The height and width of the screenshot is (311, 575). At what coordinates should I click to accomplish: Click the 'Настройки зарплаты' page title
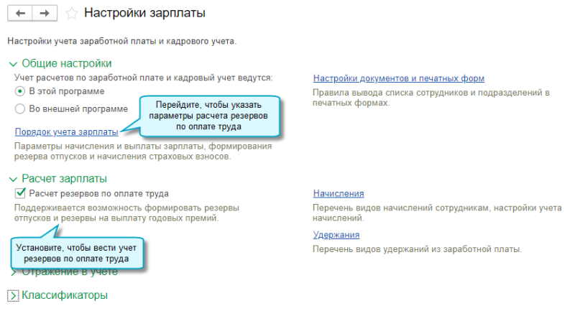coord(144,13)
